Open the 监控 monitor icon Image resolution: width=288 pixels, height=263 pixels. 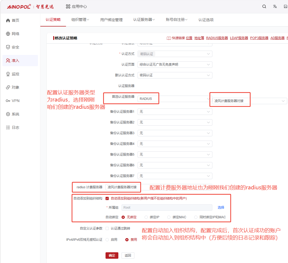(8, 74)
